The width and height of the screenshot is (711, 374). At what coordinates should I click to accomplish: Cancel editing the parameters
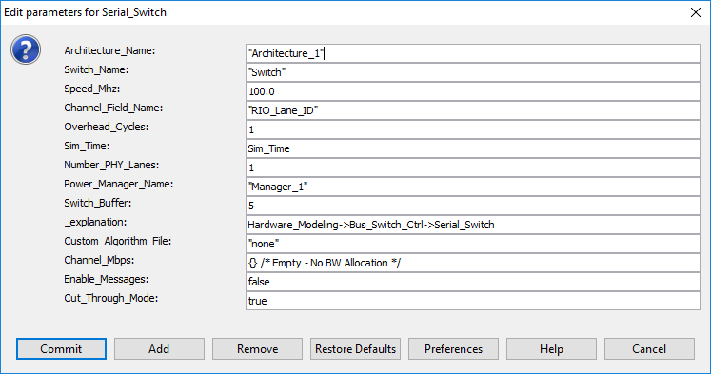[649, 348]
